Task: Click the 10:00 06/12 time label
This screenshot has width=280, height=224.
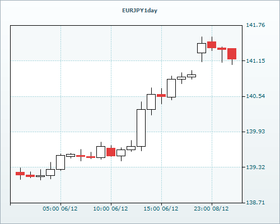Action: pyautogui.click(x=110, y=209)
